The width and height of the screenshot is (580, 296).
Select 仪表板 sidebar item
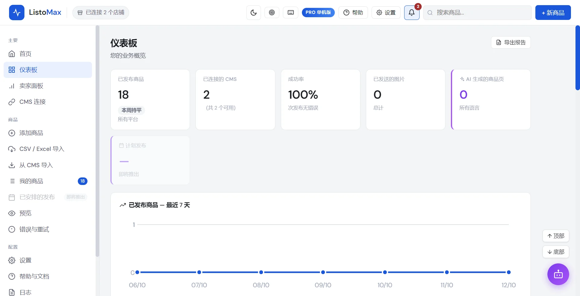[48, 70]
